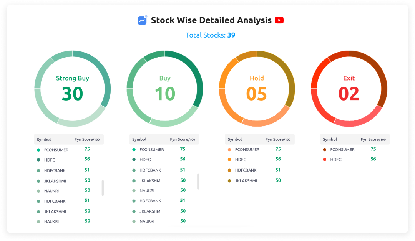Select FCONSUMER in the Hold table
415x241 pixels.
tap(247, 150)
